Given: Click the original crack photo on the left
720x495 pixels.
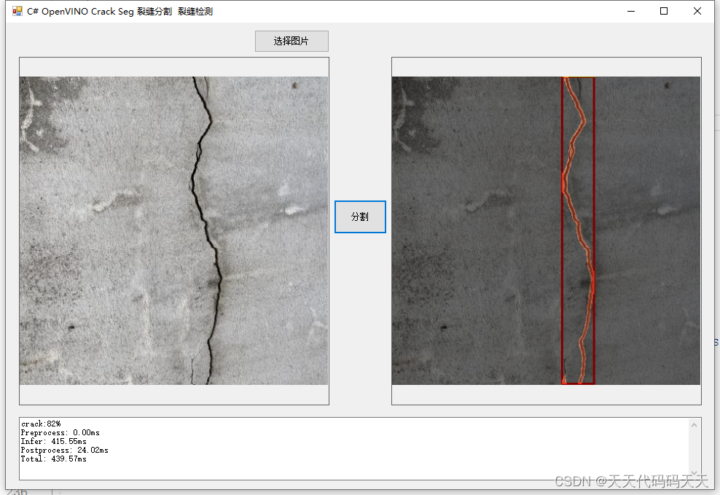Looking at the screenshot, I should (173, 230).
